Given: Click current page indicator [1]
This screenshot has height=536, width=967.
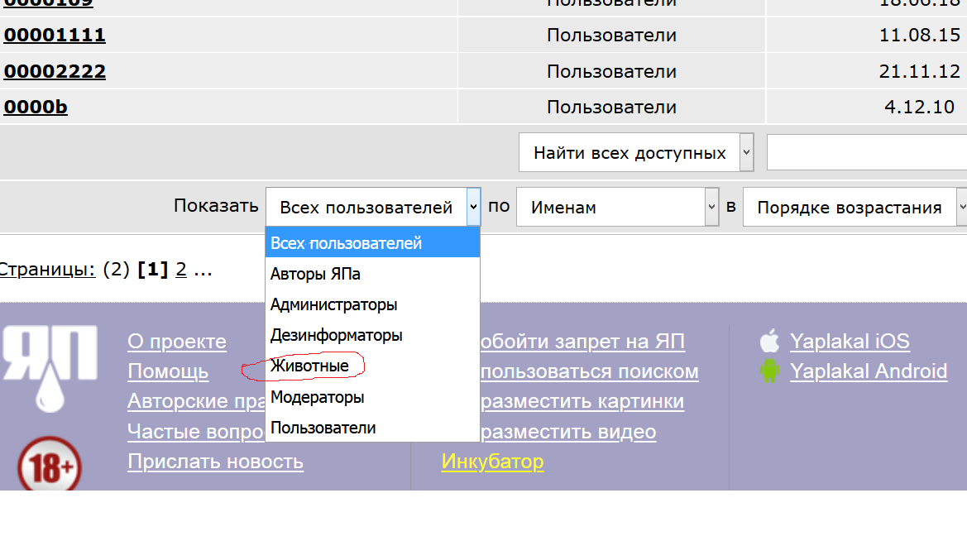Looking at the screenshot, I should [x=152, y=270].
